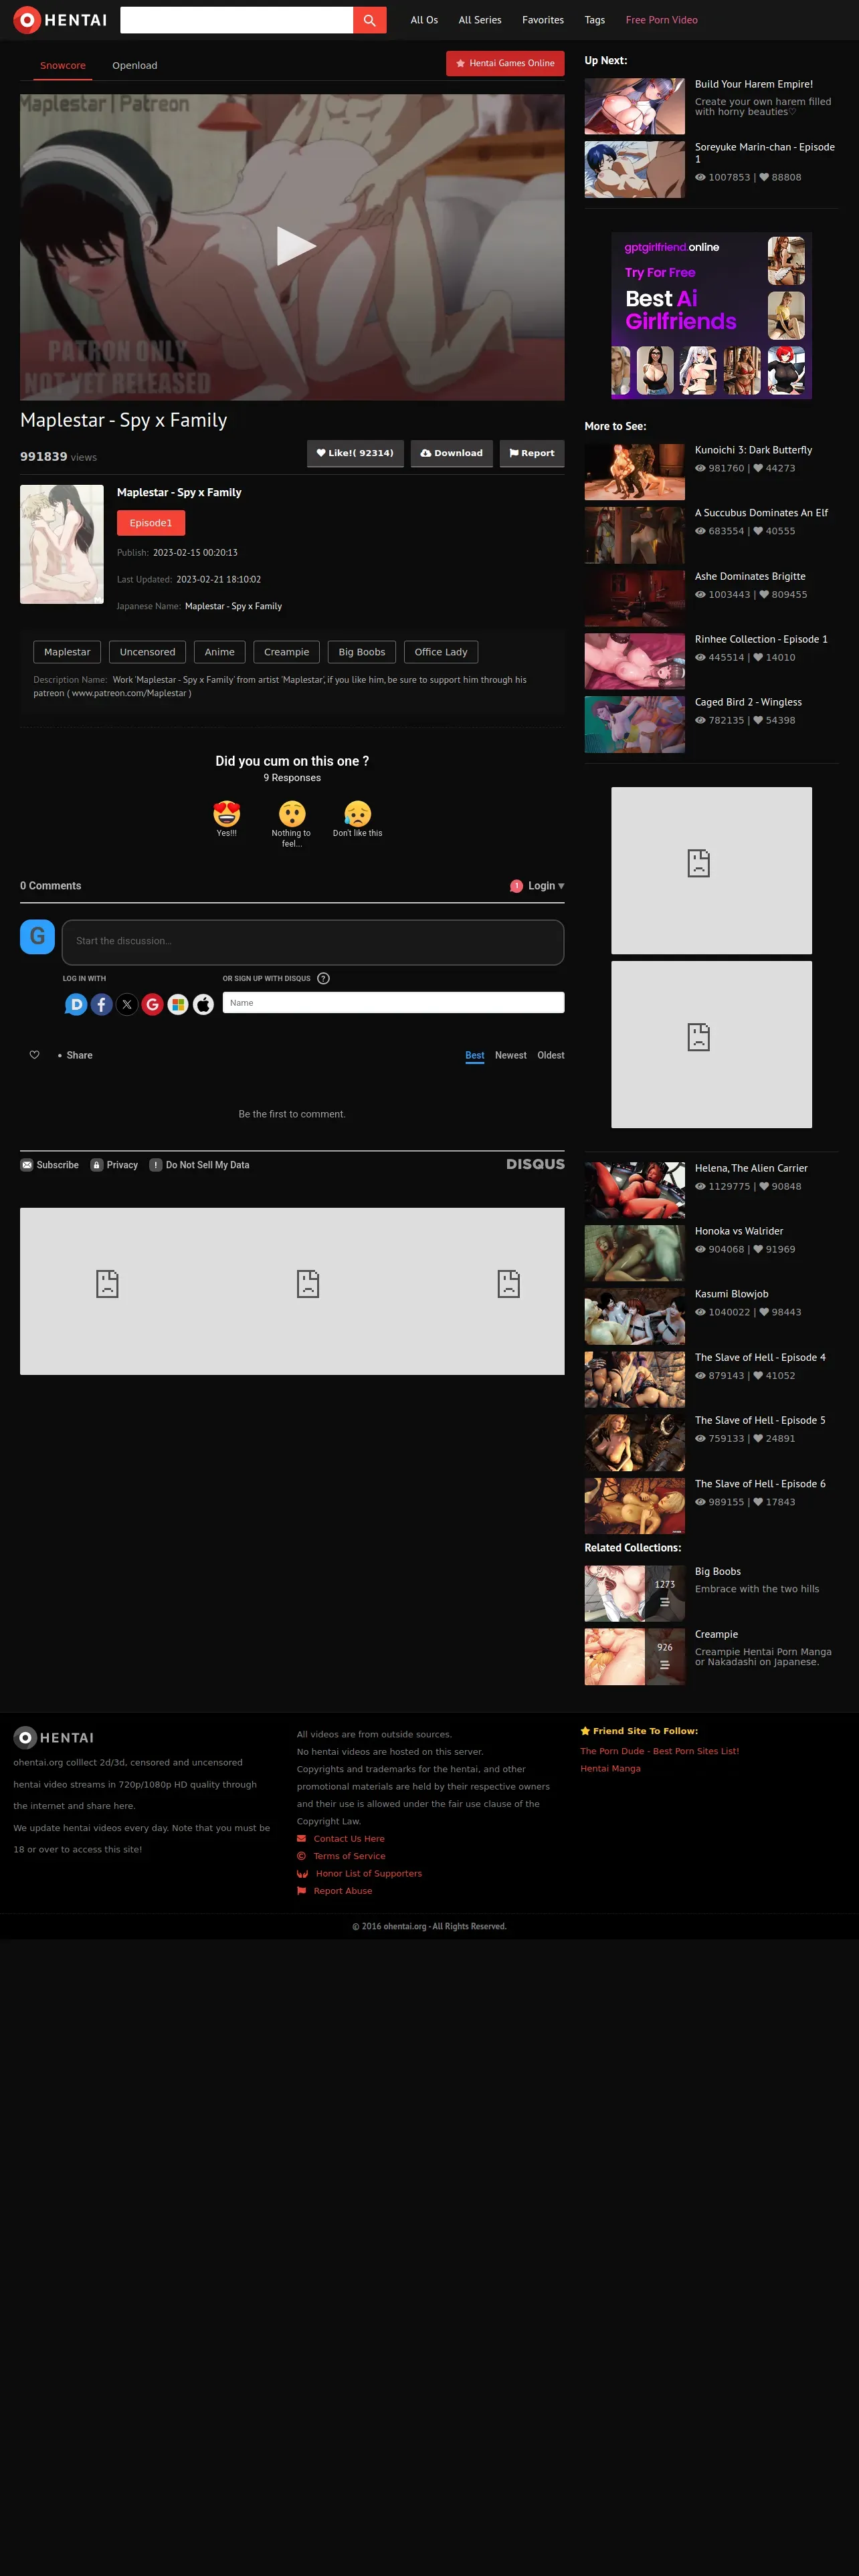Image resolution: width=859 pixels, height=2576 pixels.
Task: Log in with Google icon
Action: click(153, 1004)
